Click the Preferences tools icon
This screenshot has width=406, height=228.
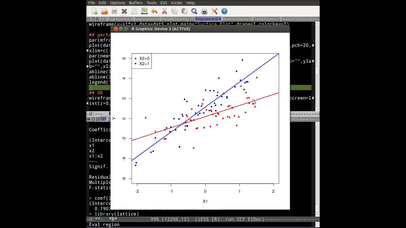pos(214,11)
